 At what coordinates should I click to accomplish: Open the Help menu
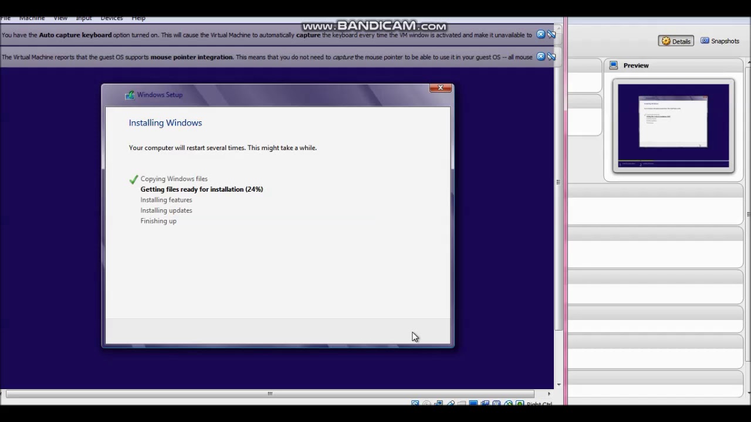(x=138, y=18)
